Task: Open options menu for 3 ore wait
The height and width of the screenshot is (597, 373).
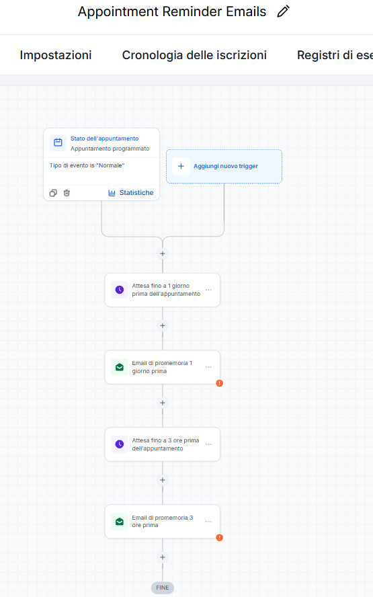Action: (208, 444)
